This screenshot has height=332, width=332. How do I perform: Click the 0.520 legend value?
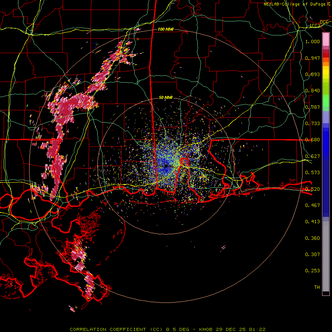[312, 189]
